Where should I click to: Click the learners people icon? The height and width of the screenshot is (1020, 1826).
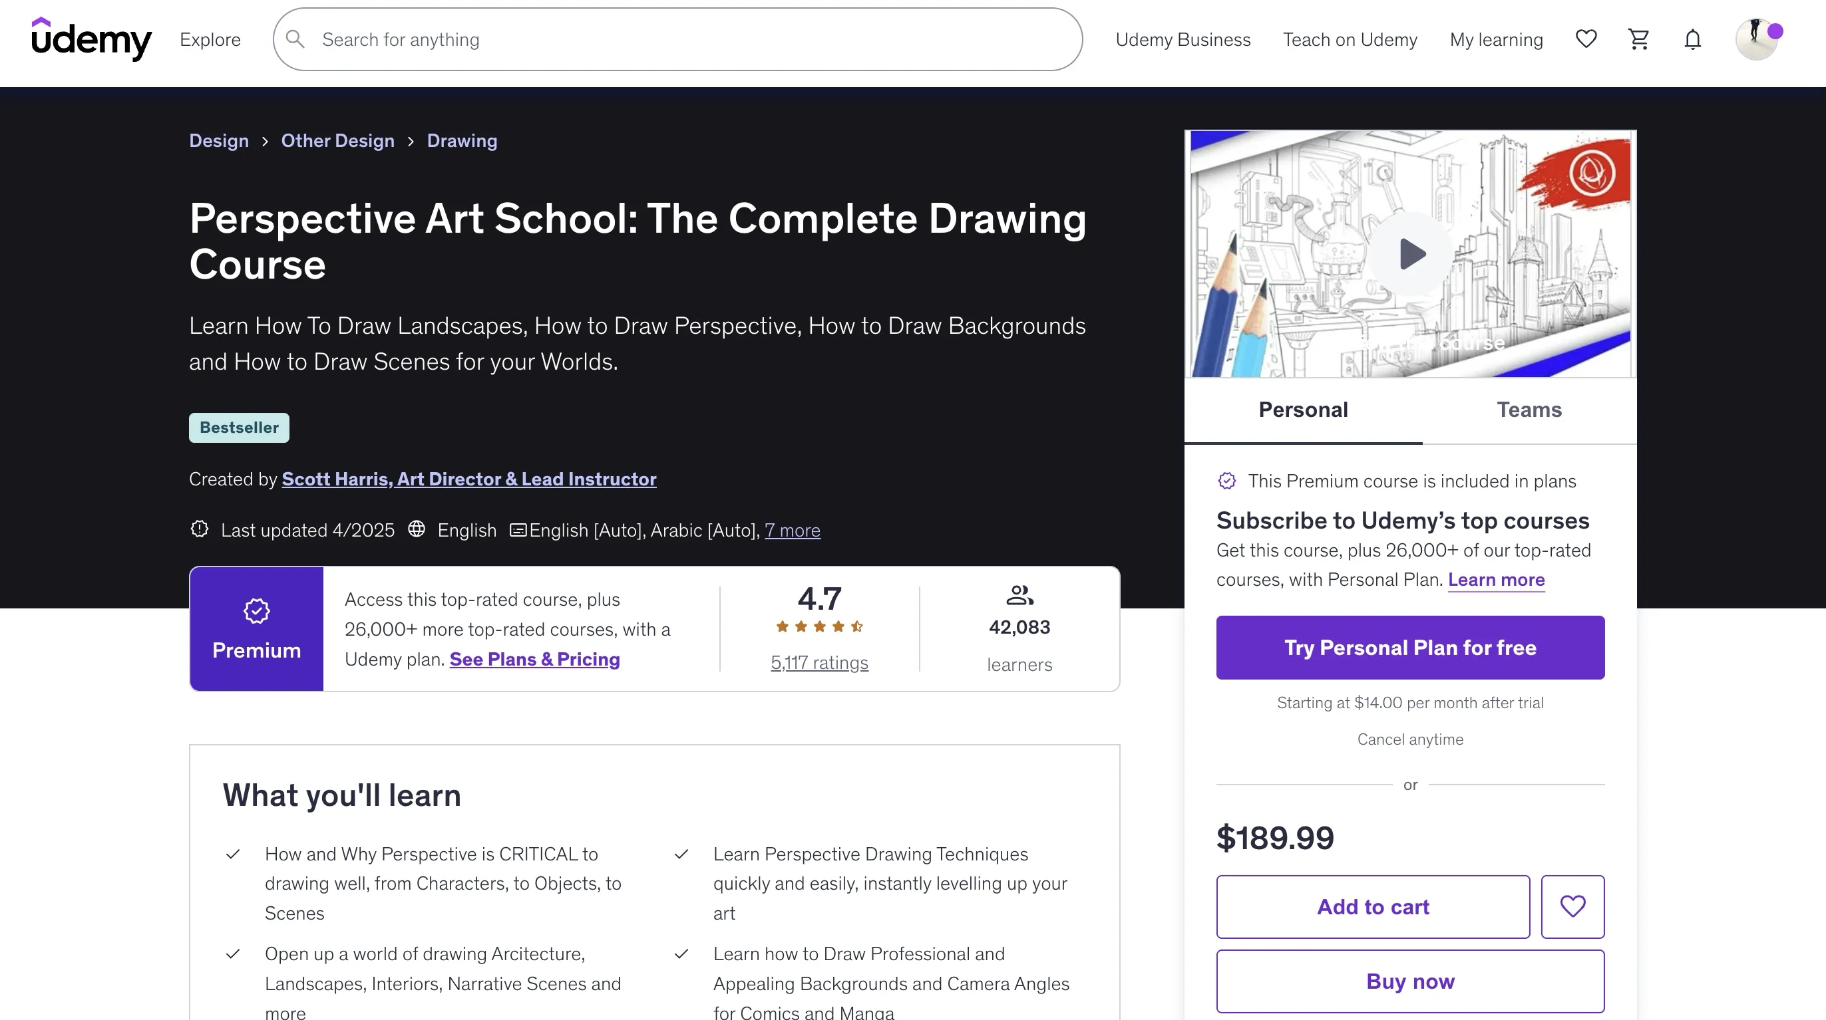tap(1019, 595)
